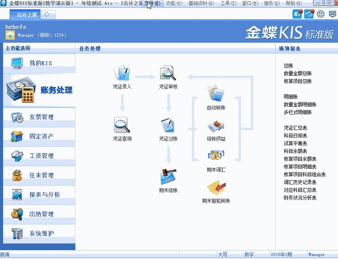The image size is (338, 259).
Task: Open the 结转损益 profit carry-over icon
Action: point(216,126)
